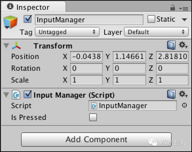The height and width of the screenshot is (152, 192).
Task: Click the Inspector lock icon
Action: pos(173,8)
